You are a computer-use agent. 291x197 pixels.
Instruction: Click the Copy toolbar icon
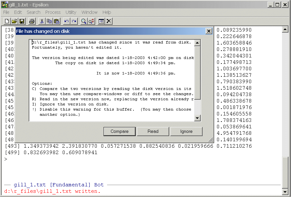49,21
